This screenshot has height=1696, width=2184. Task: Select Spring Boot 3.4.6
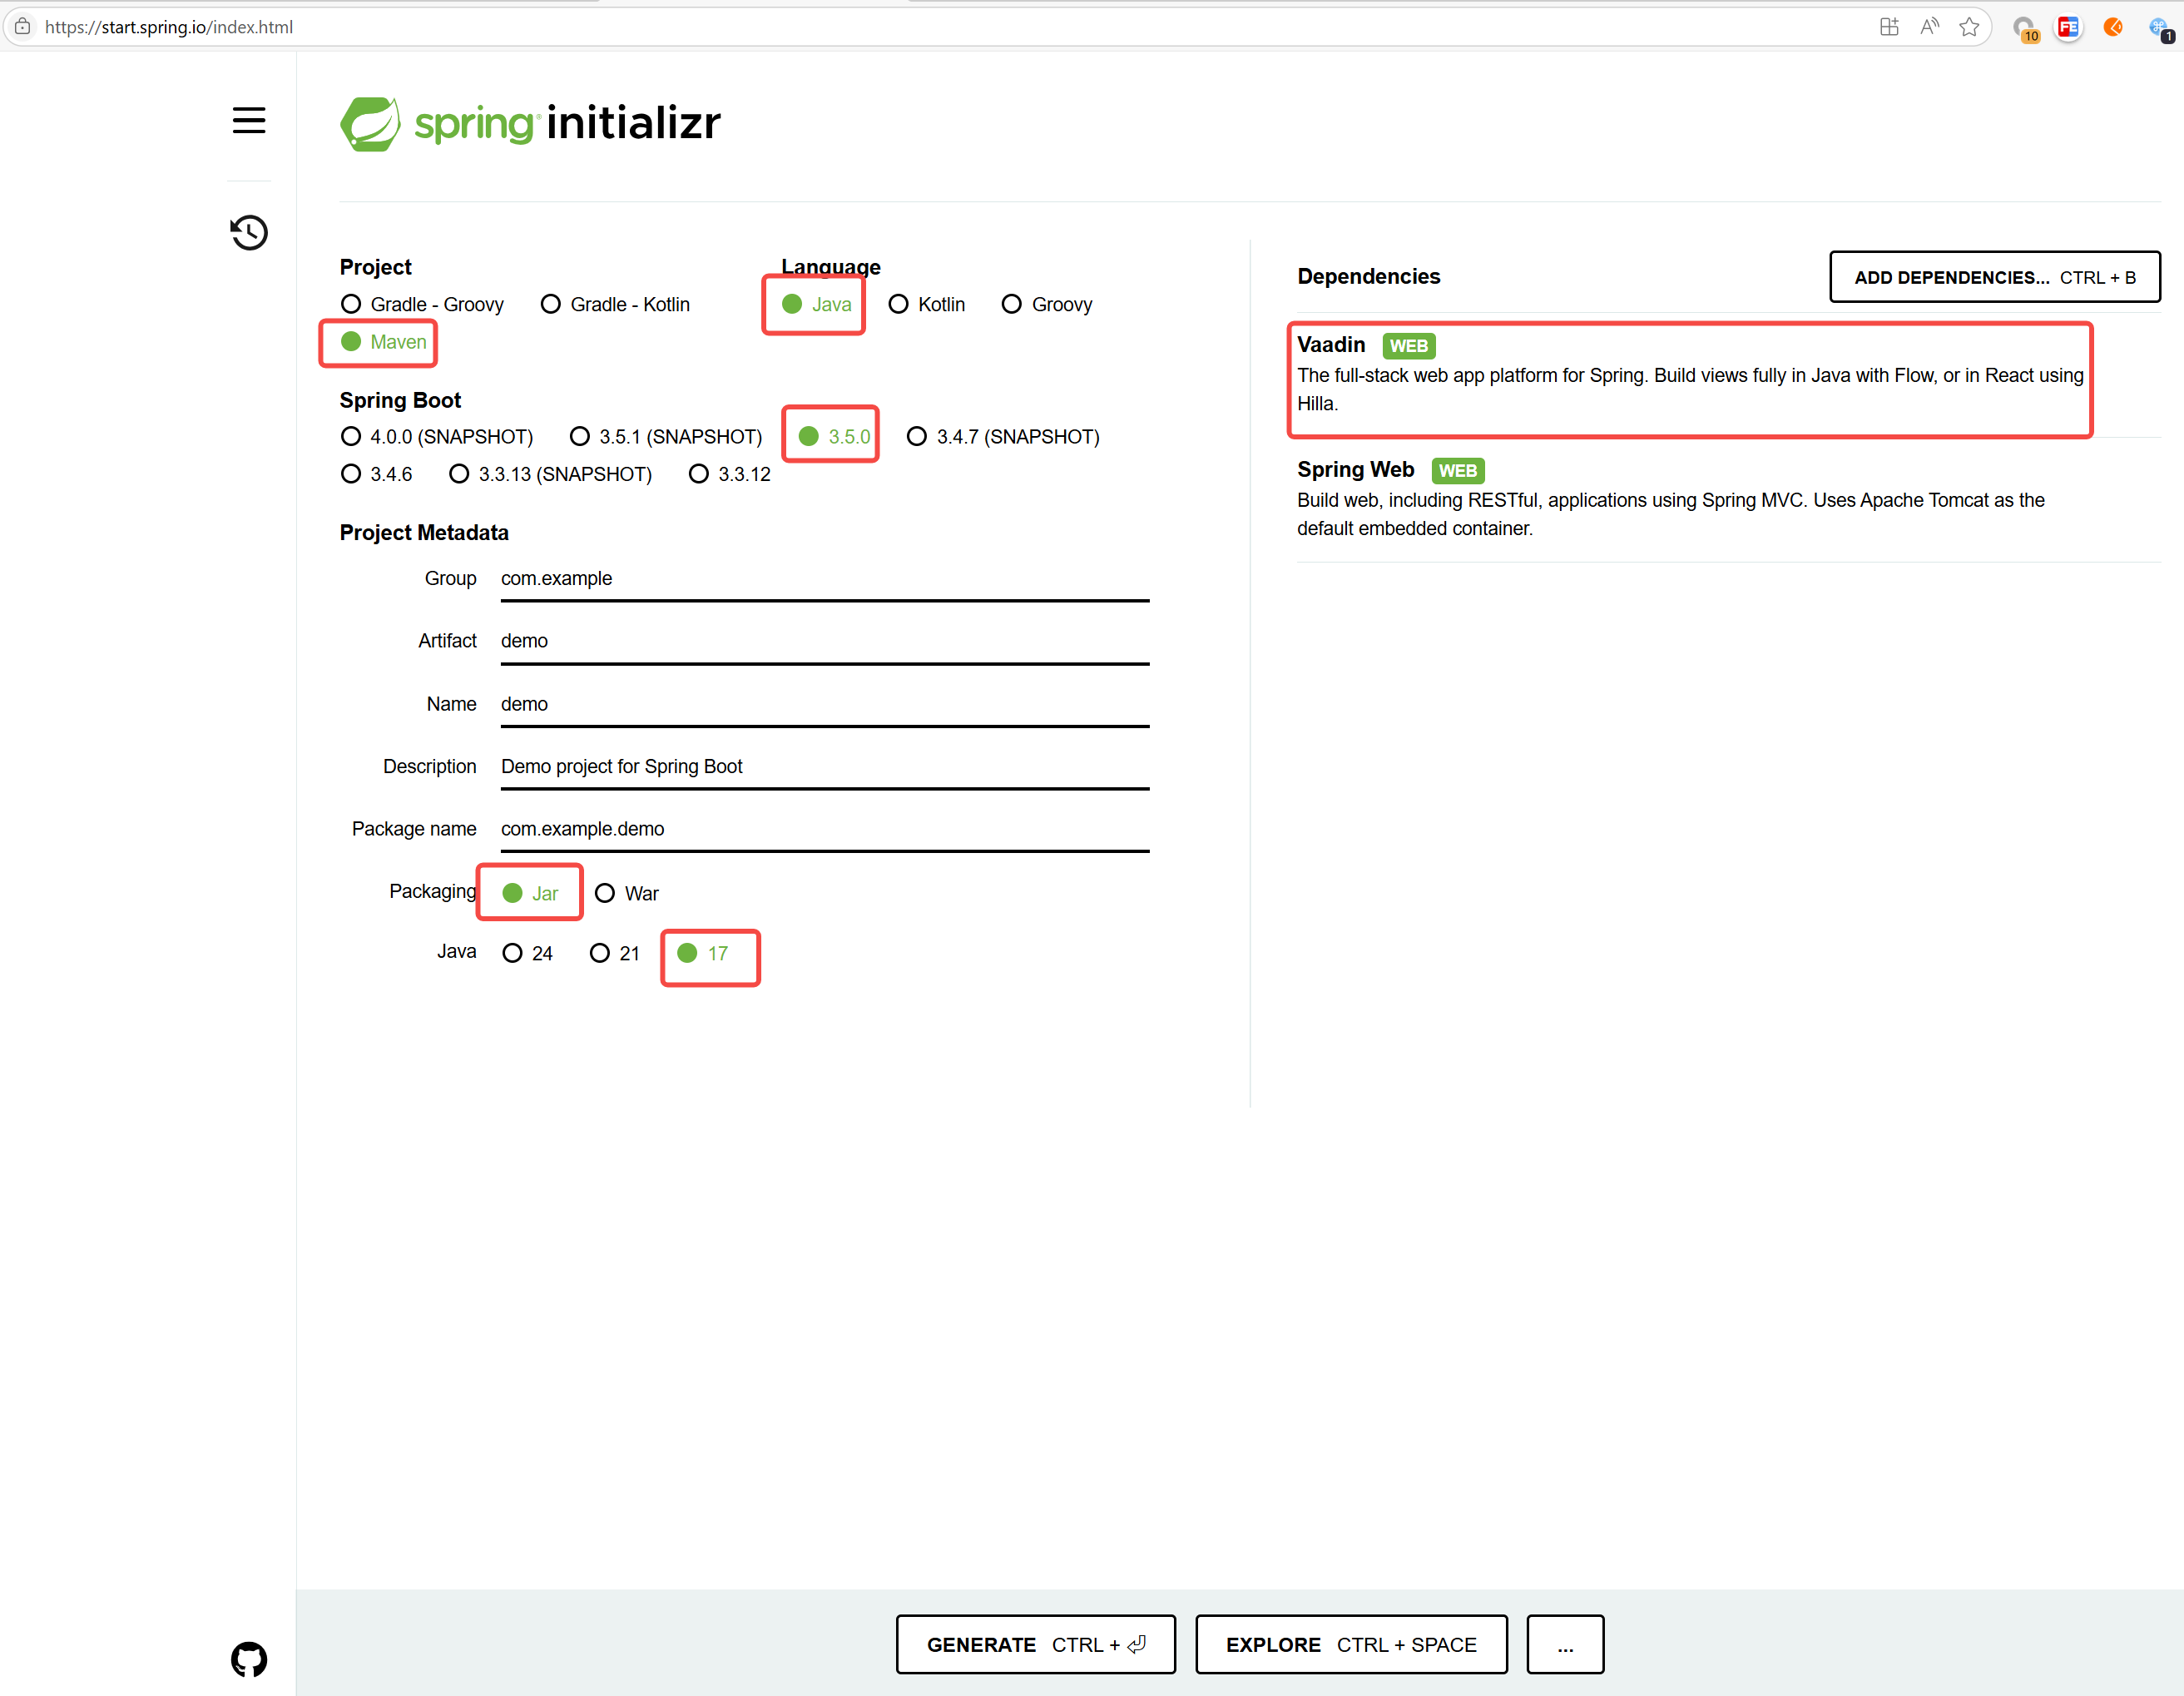(376, 474)
